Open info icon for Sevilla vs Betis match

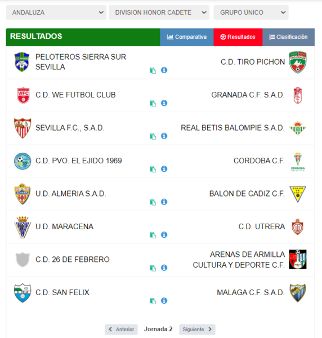(x=164, y=136)
